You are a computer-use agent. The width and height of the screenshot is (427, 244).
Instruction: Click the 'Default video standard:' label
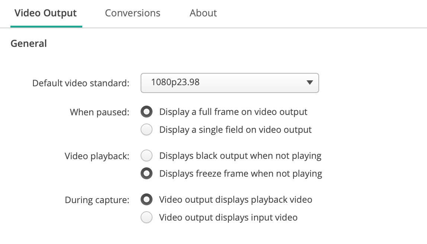(80, 83)
